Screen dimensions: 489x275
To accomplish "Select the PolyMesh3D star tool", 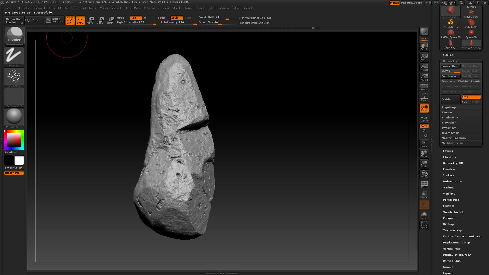I will pos(471,13).
